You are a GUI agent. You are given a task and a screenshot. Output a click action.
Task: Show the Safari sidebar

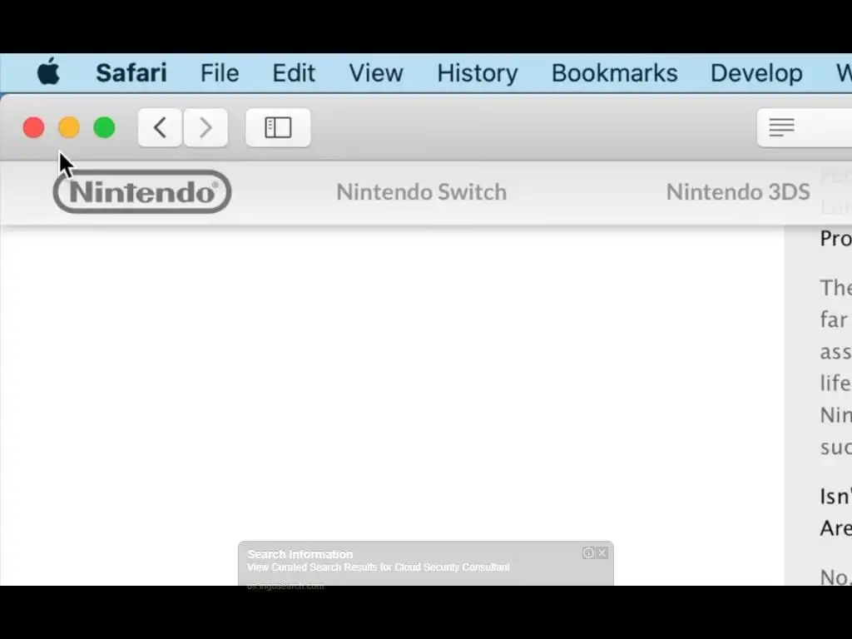point(278,127)
